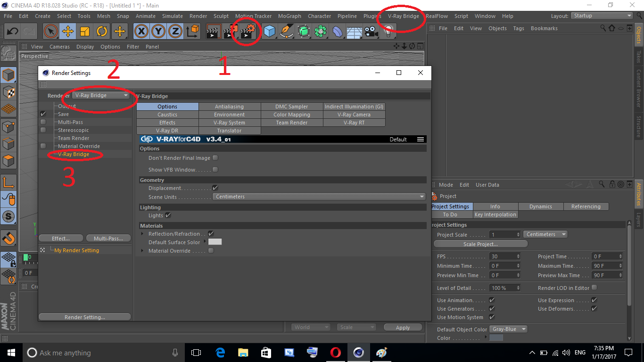Click the Apply button

click(403, 328)
